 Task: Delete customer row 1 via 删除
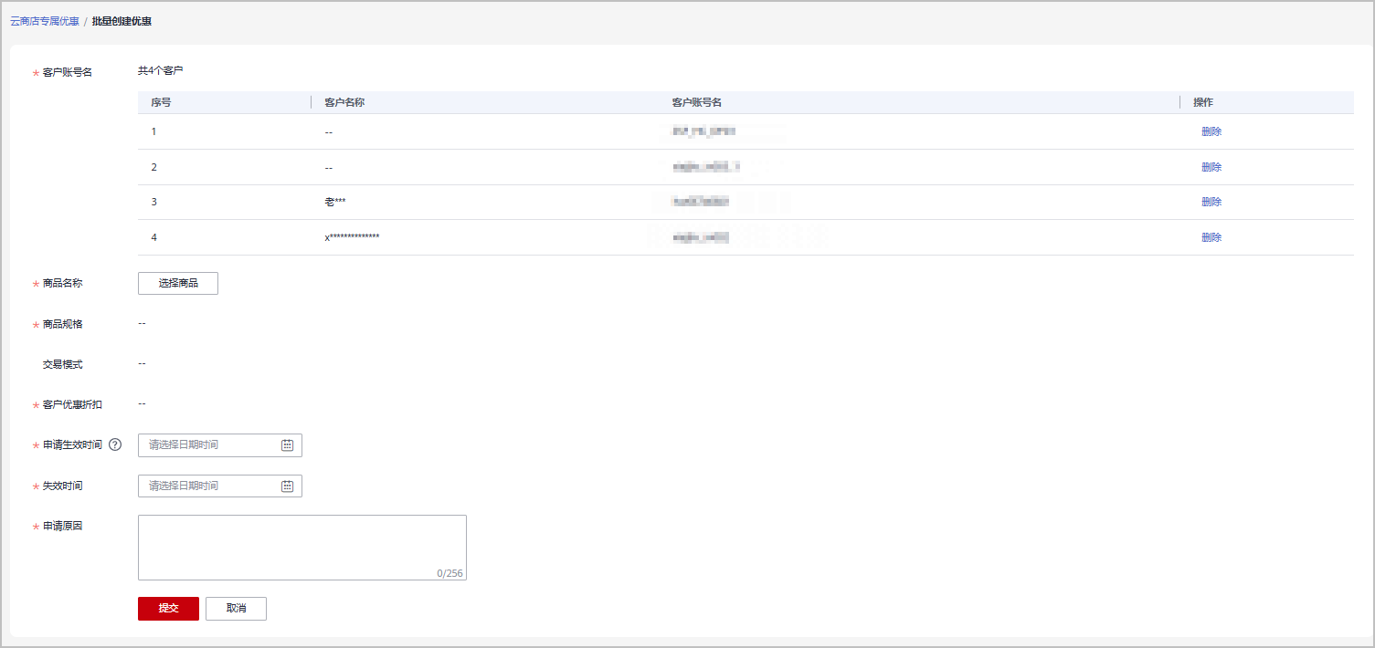click(x=1211, y=131)
